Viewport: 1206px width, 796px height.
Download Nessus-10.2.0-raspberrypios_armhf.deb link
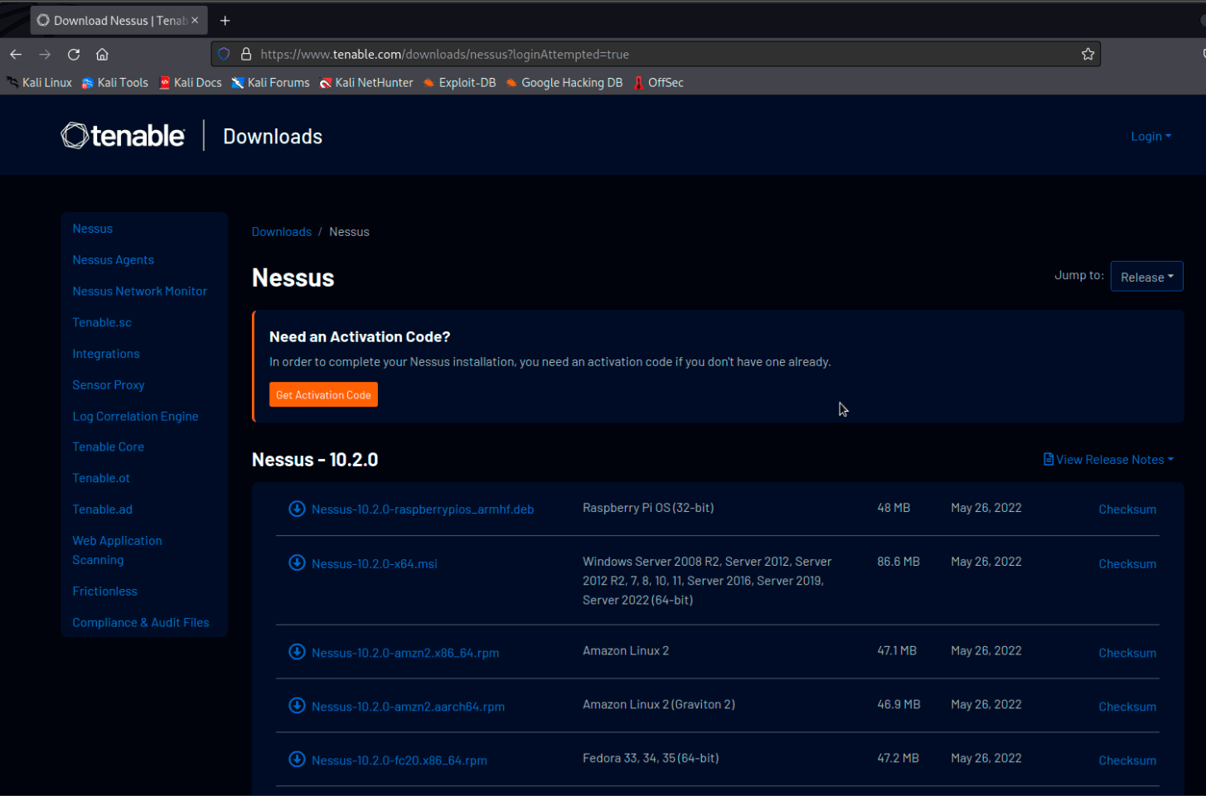click(x=423, y=509)
